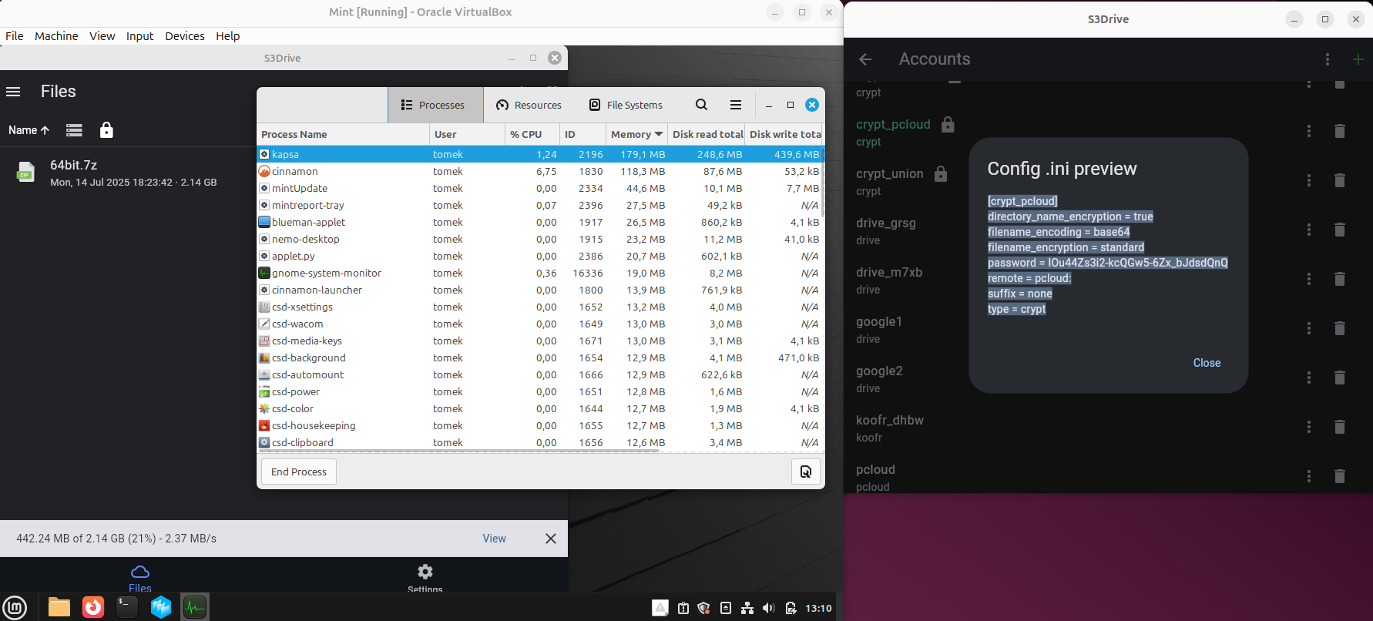
Task: Select the drive_m7xb account
Action: coord(889,280)
